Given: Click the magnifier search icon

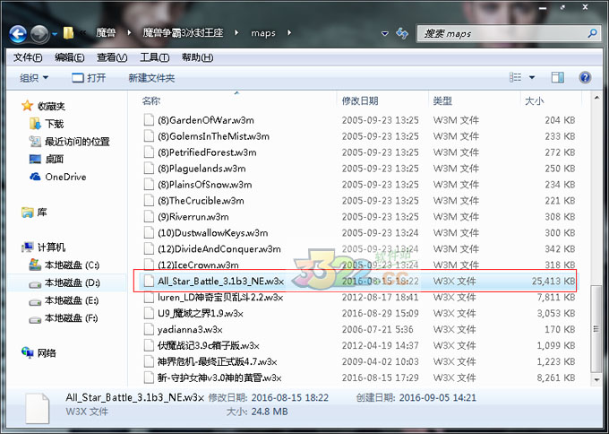Looking at the screenshot, I should (x=592, y=34).
